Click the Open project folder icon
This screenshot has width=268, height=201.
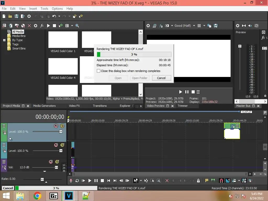10,16
